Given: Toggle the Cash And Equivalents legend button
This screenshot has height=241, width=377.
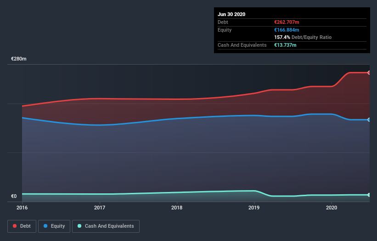Looking at the screenshot, I should (x=106, y=226).
